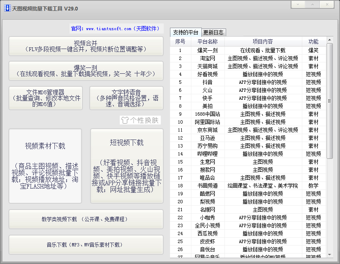Select the 哔哩哔哩 platform row
Screen dimensions: 340x264
(206, 154)
